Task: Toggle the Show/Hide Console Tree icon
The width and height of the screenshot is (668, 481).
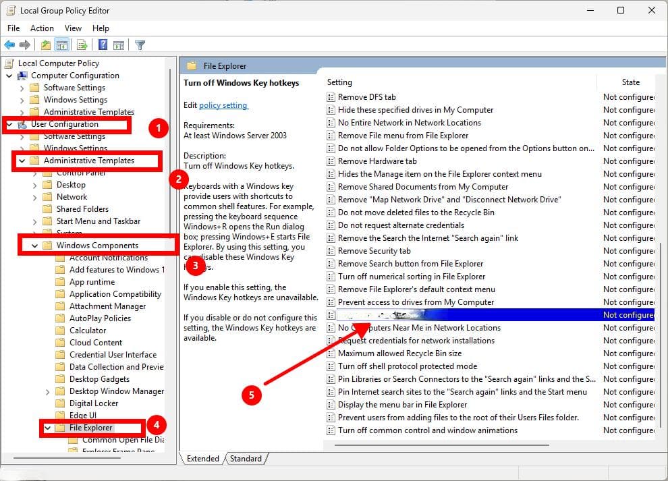Action: 62,45
